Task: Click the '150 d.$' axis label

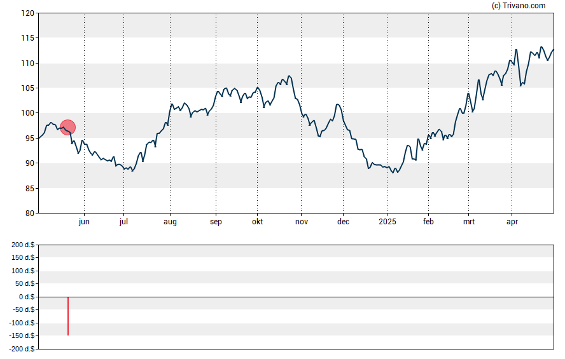Action: (23, 258)
